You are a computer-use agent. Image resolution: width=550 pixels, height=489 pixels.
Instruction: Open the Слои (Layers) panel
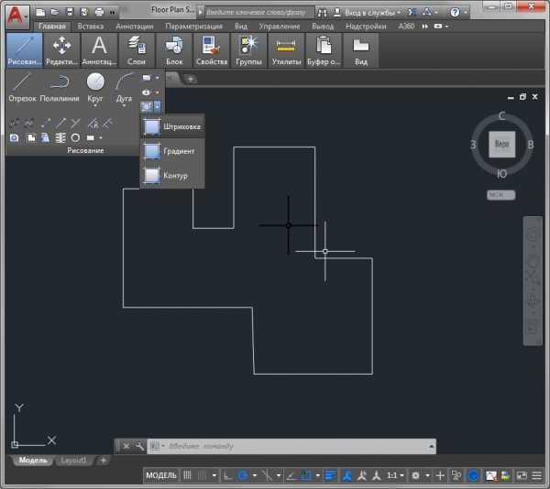[x=136, y=49]
